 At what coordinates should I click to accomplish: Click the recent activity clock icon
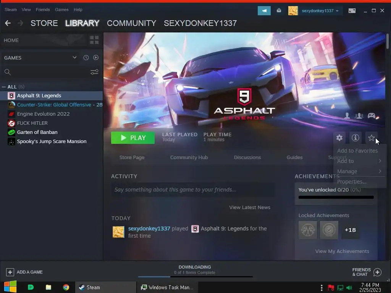(x=86, y=58)
